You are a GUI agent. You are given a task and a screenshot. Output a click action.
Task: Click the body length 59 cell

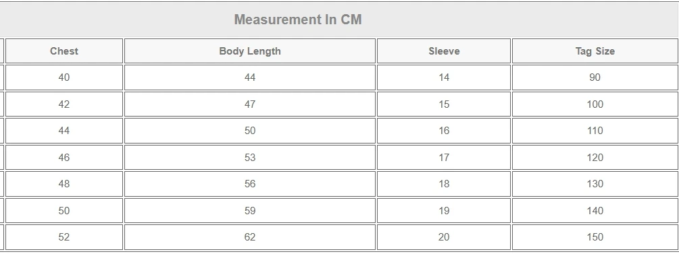click(250, 210)
